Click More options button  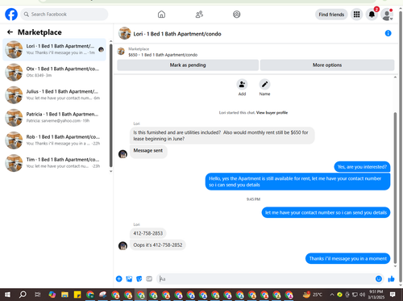327,65
